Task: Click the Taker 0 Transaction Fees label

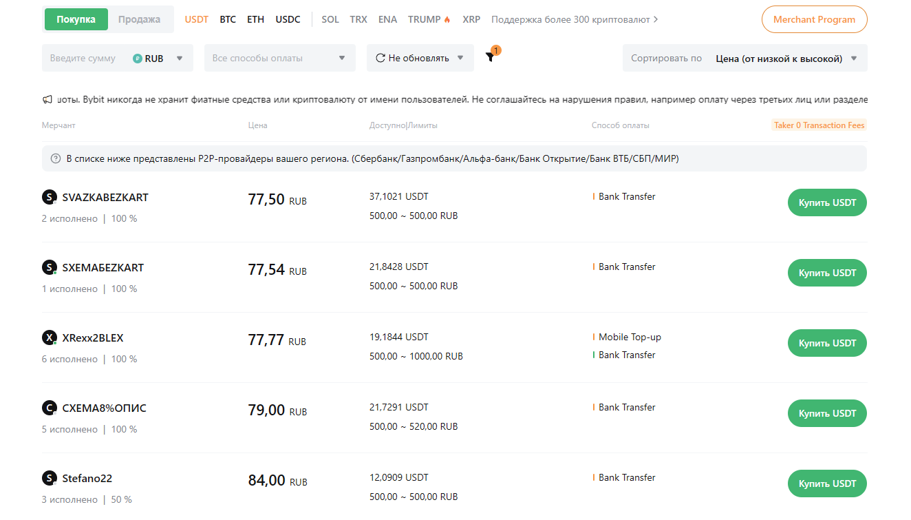Action: [819, 125]
